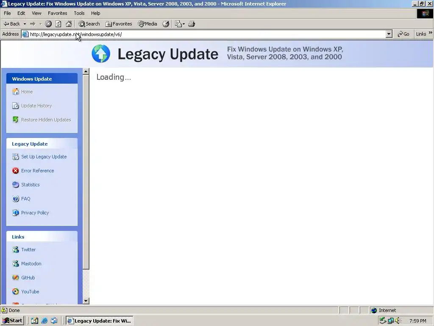Image resolution: width=434 pixels, height=326 pixels.
Task: Open Update History link
Action: (36, 106)
